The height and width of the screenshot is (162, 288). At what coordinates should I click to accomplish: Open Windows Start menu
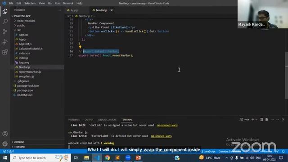(5, 158)
